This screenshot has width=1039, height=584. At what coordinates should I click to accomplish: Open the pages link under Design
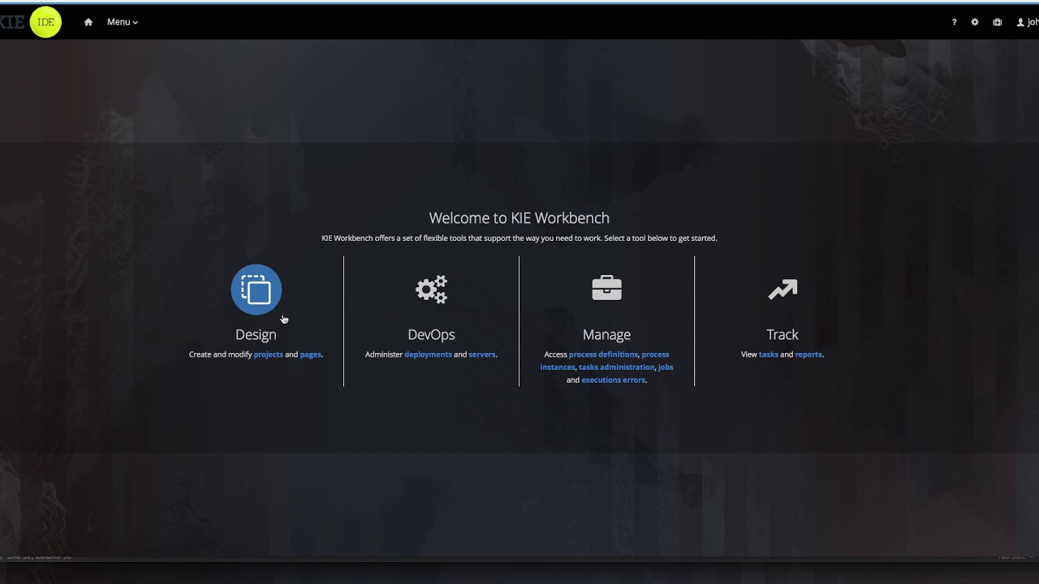tap(311, 354)
